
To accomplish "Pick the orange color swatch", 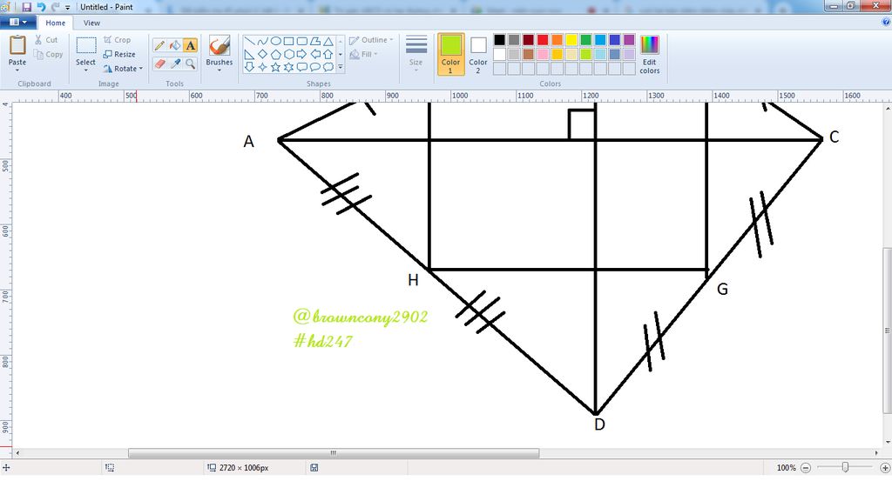I will point(557,40).
